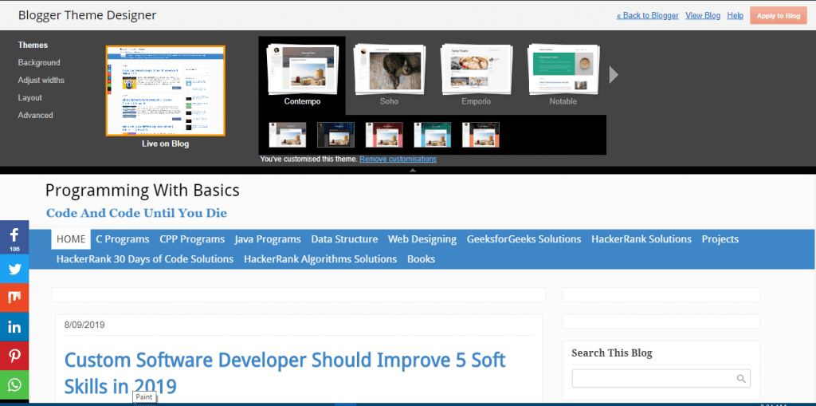The image size is (816, 406).
Task: Click the Twitter share icon
Action: [14, 269]
